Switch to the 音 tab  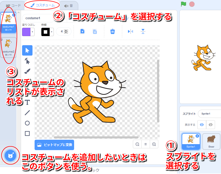tap(69, 6)
